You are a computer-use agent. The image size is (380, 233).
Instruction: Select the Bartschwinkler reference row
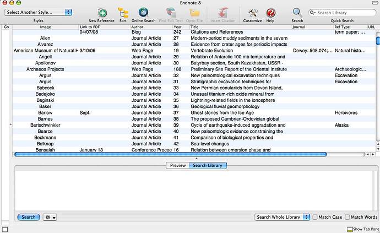coord(194,125)
